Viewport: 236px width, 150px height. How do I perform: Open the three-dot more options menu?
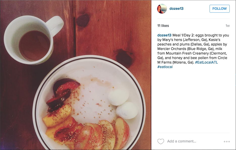coord(227,141)
